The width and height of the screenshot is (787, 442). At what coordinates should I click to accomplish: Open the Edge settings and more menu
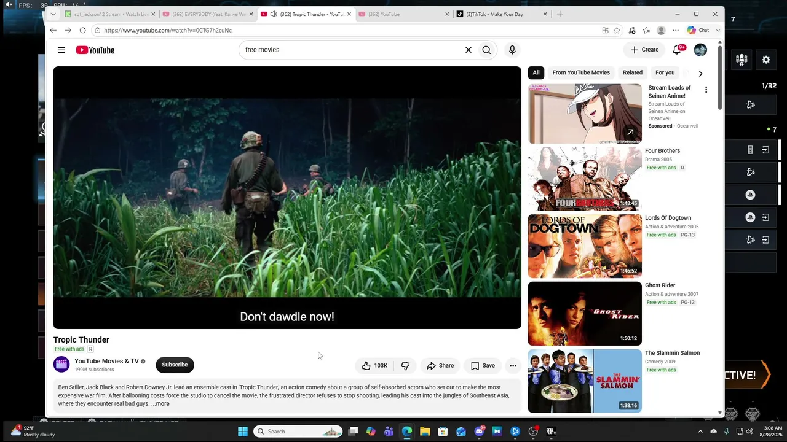pyautogui.click(x=676, y=30)
